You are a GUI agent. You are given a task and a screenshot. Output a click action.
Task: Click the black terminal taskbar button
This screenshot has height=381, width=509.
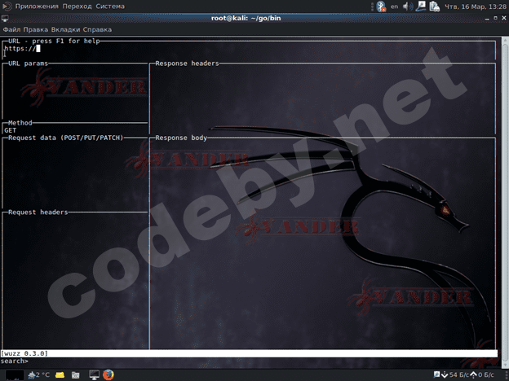pyautogui.click(x=15, y=375)
